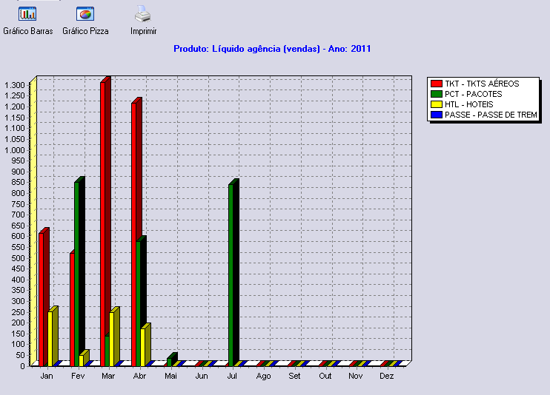550x395 pixels.
Task: Select the 'PCT - PACOTES' legend label
Action: pos(473,94)
